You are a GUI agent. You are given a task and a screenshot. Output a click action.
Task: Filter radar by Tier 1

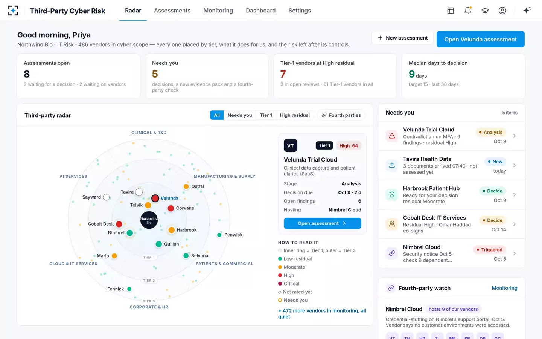tap(266, 115)
